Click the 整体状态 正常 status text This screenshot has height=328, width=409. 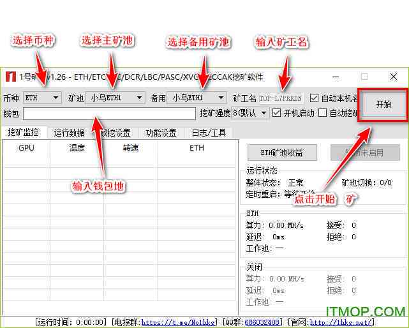[274, 183]
